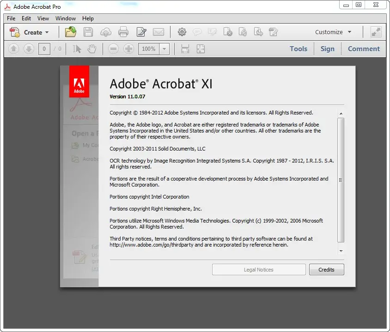The image size is (390, 332).
Task: Click the fit one full page icon
Action: click(x=201, y=48)
